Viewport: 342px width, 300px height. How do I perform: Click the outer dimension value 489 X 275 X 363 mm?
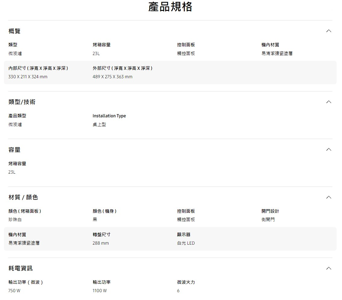point(112,77)
